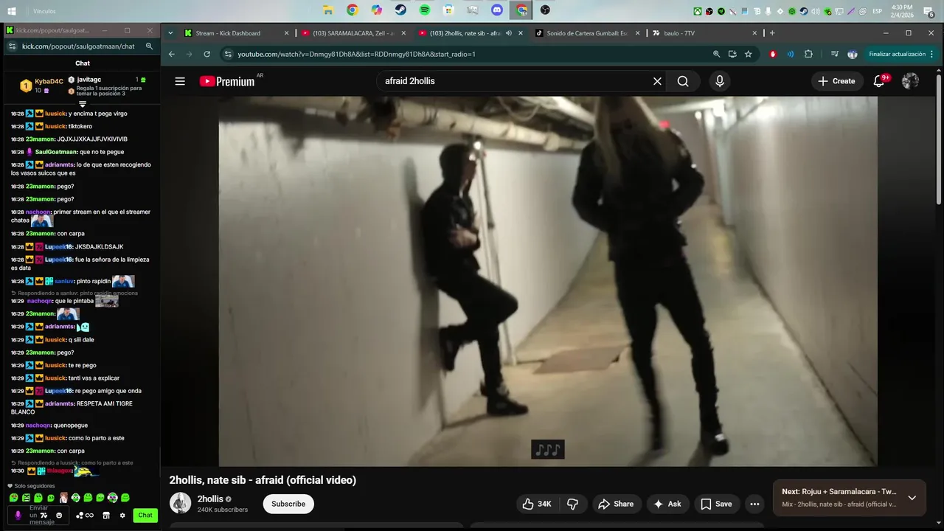Image resolution: width=944 pixels, height=531 pixels.
Task: Open Chrome profile avatar
Action: click(x=853, y=55)
